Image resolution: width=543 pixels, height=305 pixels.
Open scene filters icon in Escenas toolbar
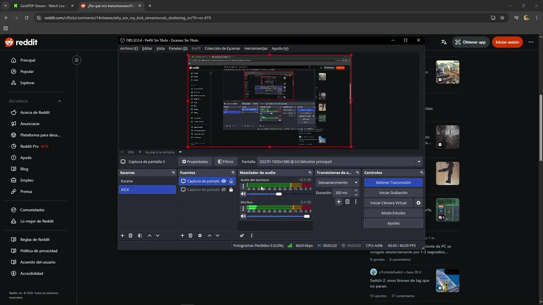tap(140, 236)
